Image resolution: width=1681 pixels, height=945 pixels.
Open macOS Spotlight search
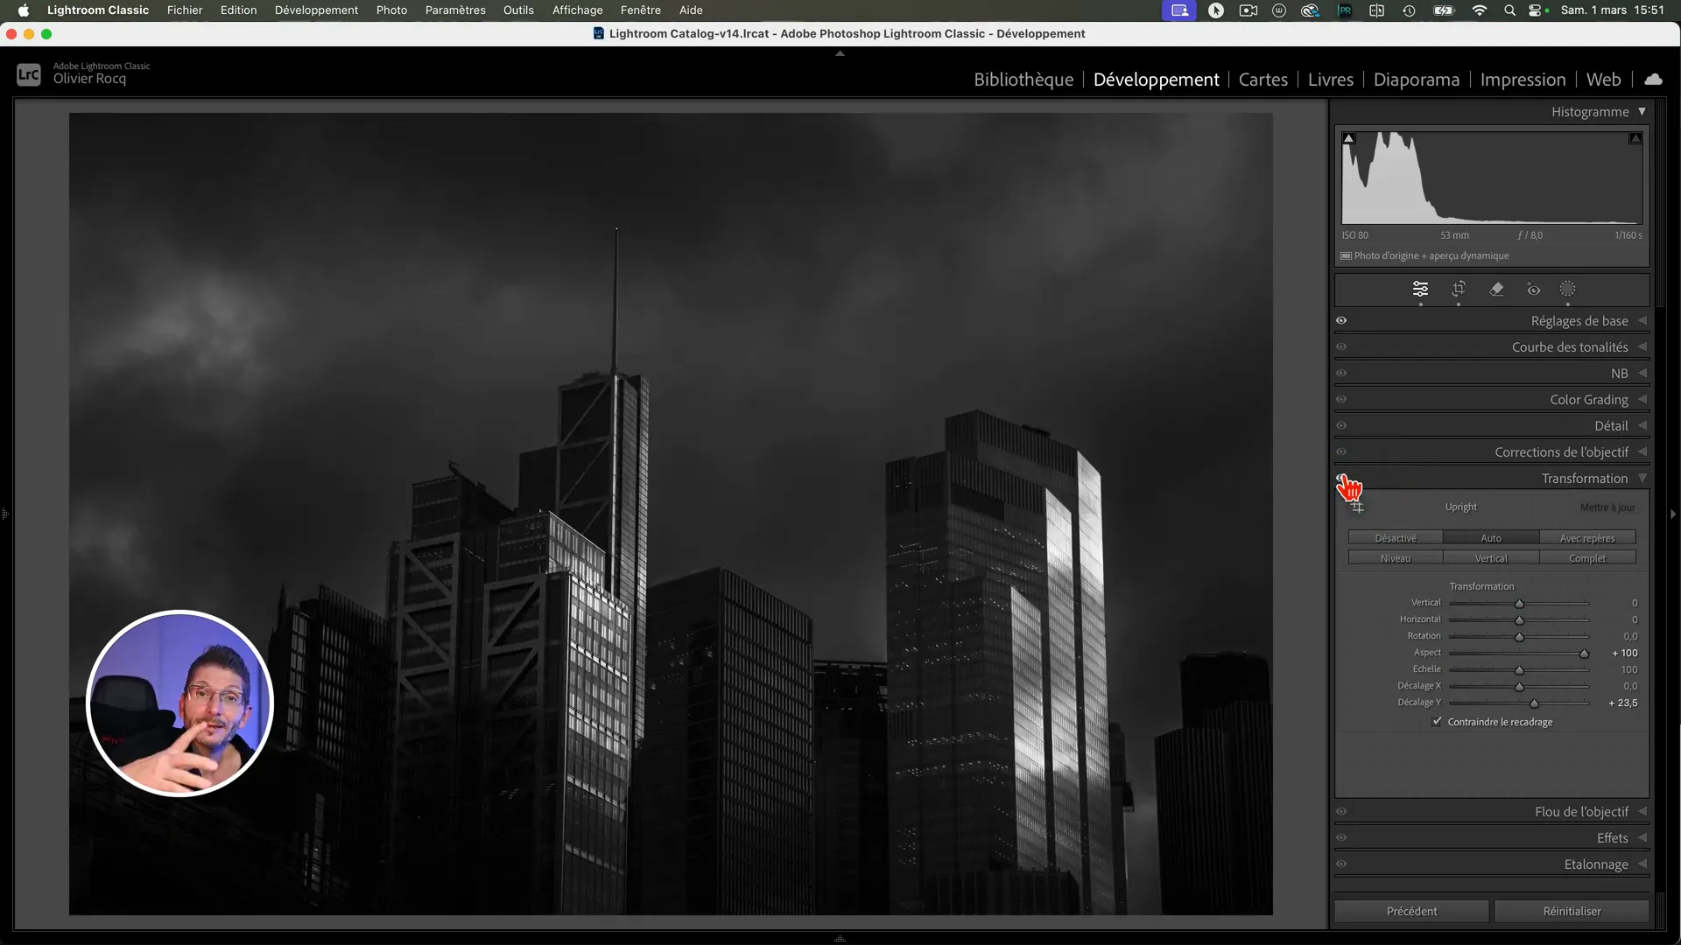1509,10
